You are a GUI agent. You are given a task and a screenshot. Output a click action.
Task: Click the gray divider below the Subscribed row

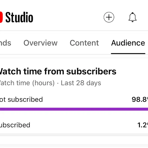[74, 135]
